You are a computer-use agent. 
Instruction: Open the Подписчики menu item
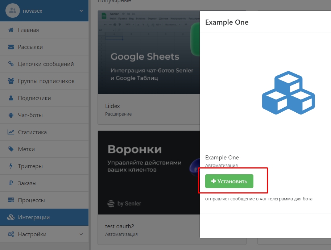pyautogui.click(x=34, y=98)
